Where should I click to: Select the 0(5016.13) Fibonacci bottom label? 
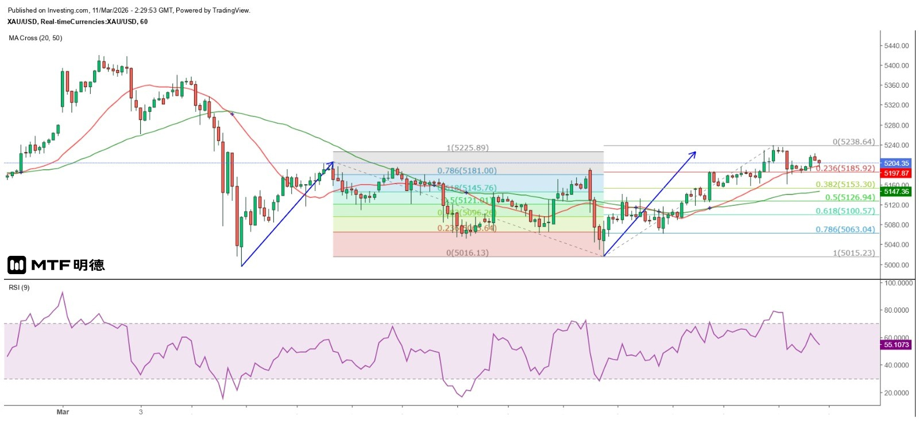tap(468, 253)
